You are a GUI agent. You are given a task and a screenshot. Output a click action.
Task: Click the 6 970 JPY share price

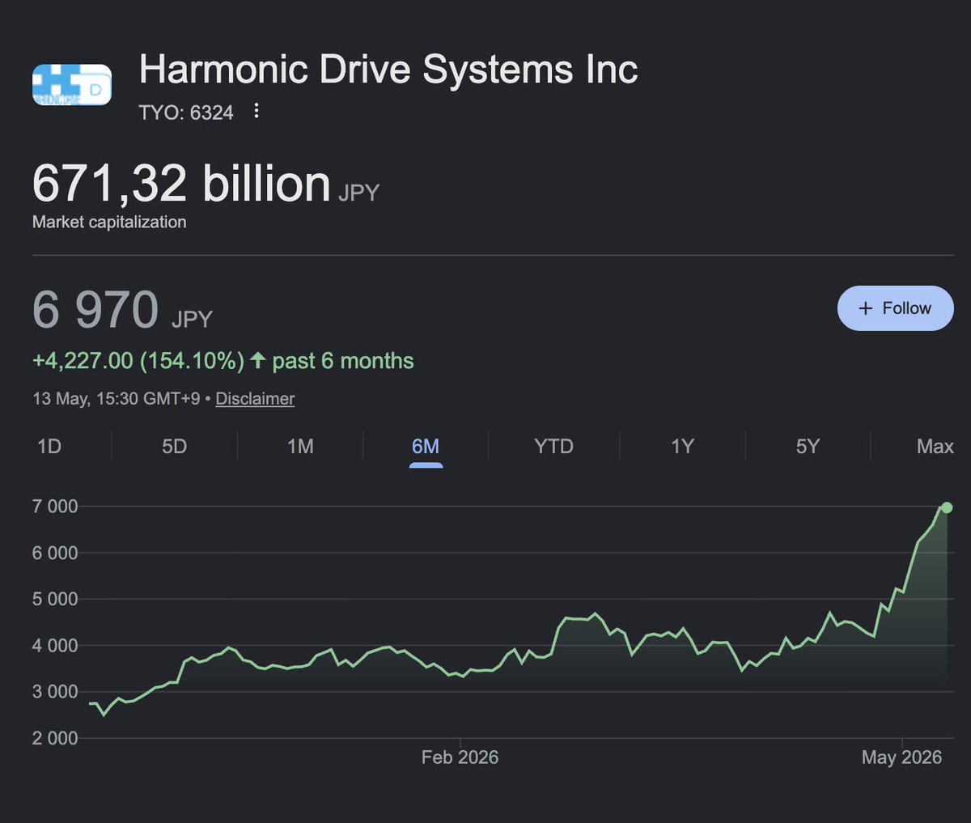pos(122,311)
